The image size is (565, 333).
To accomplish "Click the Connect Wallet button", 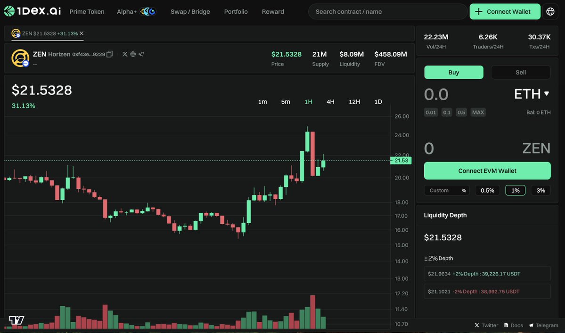I will coord(505,11).
